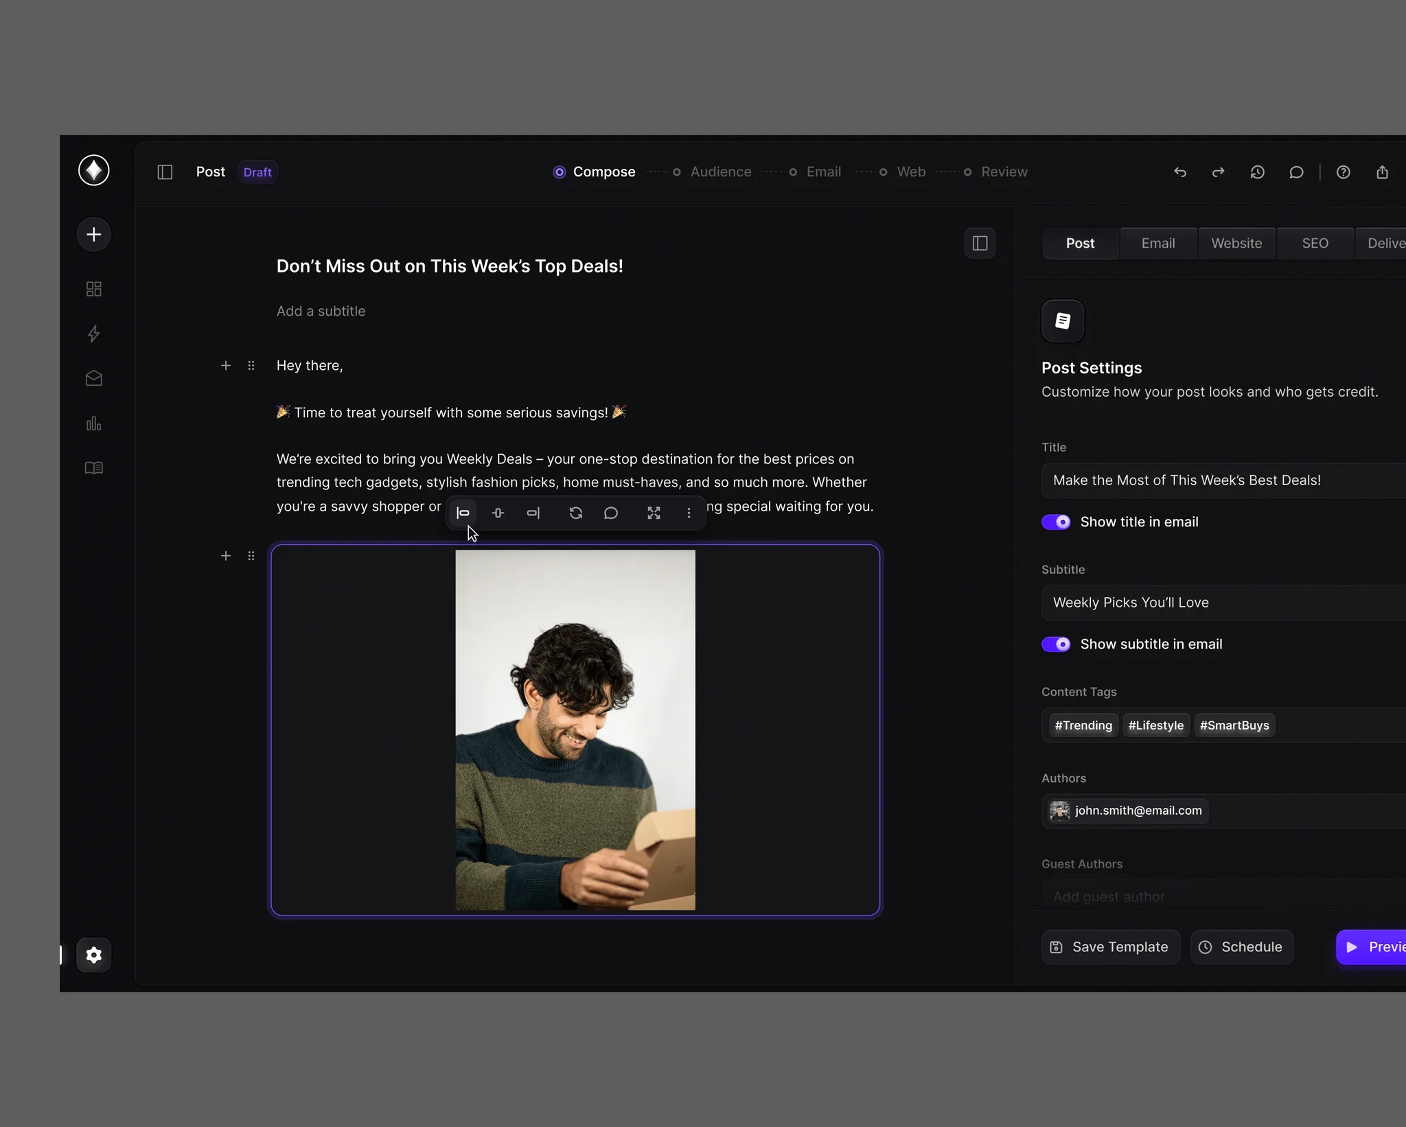Open comments bubble in the top bar

coord(1296,172)
